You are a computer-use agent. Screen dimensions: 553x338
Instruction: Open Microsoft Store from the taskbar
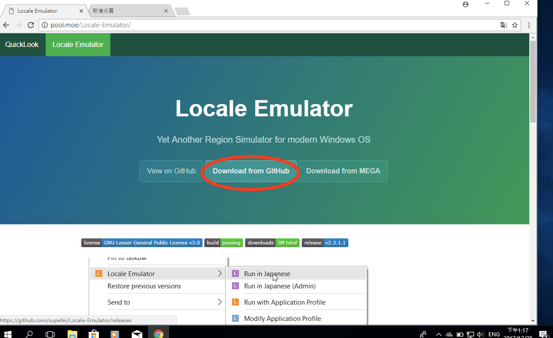click(94, 334)
